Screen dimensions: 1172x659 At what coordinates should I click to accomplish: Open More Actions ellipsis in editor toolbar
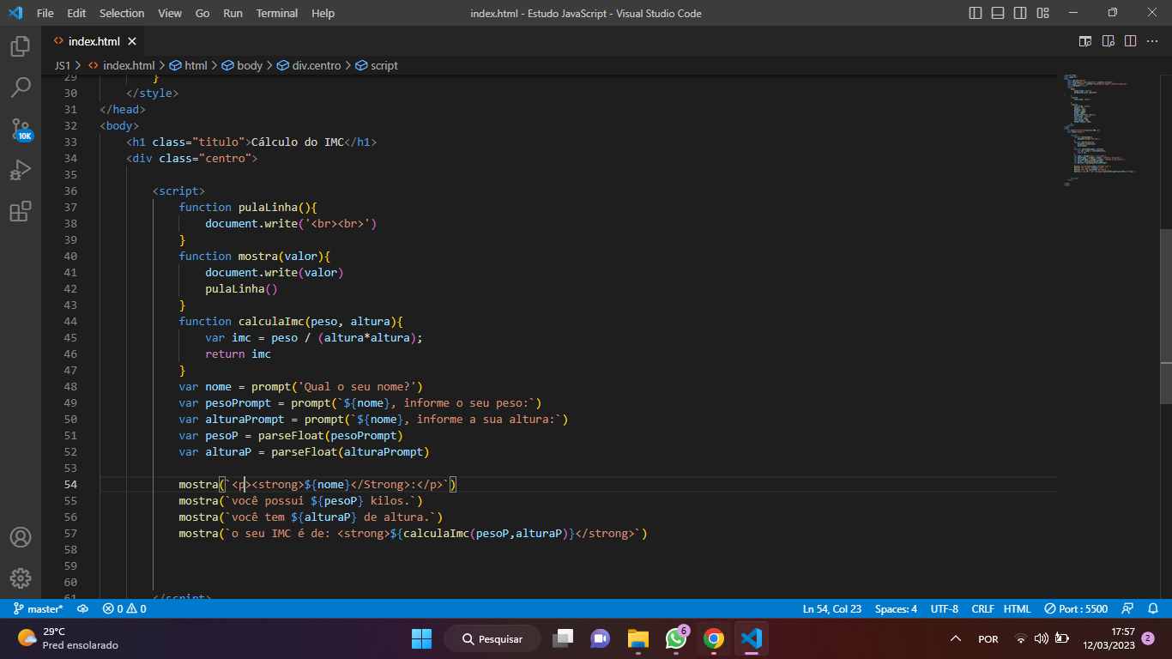click(x=1152, y=41)
